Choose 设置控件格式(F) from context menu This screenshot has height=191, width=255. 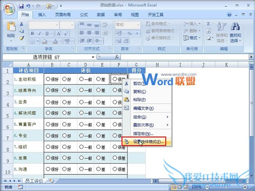[146, 142]
